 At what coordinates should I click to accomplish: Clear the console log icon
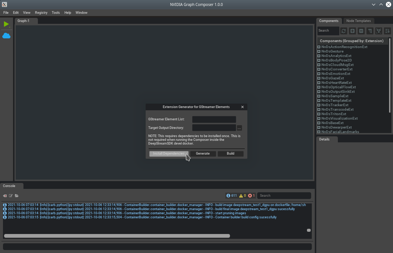(x=5, y=196)
